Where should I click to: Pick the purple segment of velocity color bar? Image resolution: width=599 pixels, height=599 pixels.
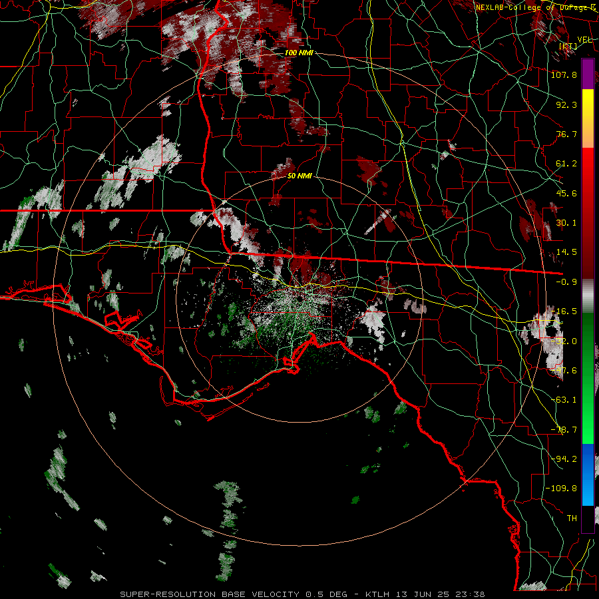coord(588,74)
